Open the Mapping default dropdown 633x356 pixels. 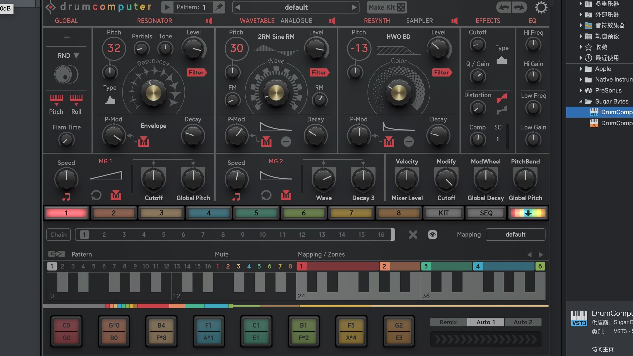(x=515, y=235)
